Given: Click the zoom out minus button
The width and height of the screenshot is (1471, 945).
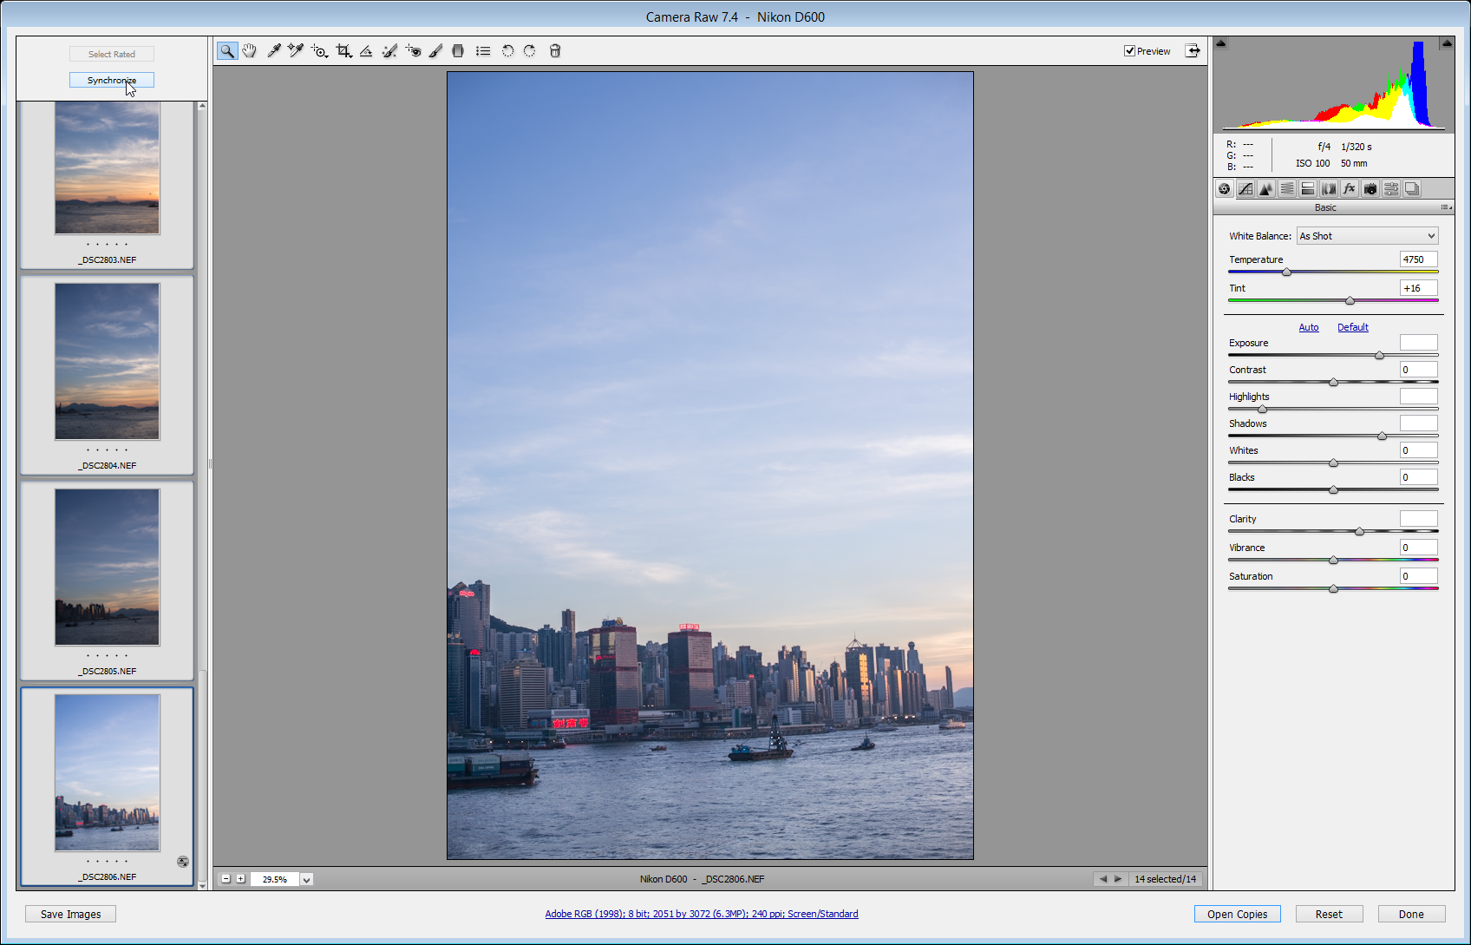Looking at the screenshot, I should click(x=226, y=879).
